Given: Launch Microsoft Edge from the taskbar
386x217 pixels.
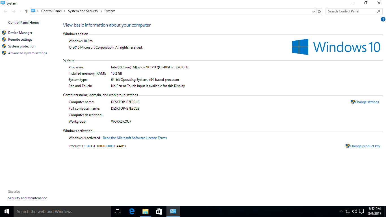Looking at the screenshot, I should coord(131,211).
